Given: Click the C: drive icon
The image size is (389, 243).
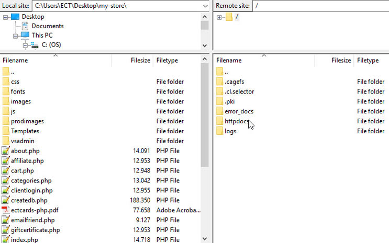Looking at the screenshot, I should tap(35, 45).
